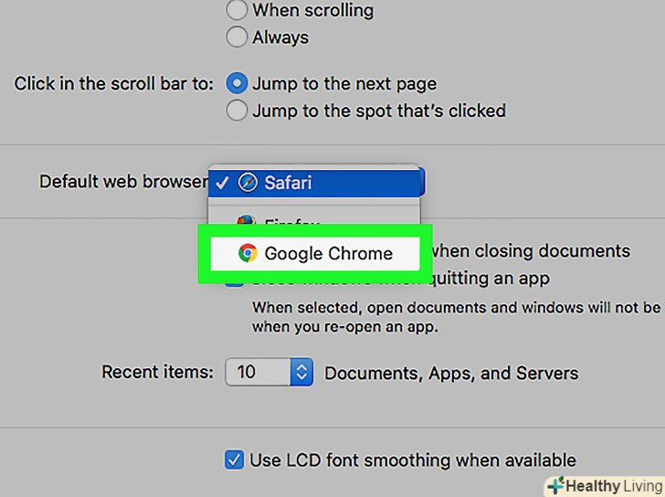Select the 'Safari' menu entry text
Image resolution: width=665 pixels, height=497 pixels.
pyautogui.click(x=288, y=183)
